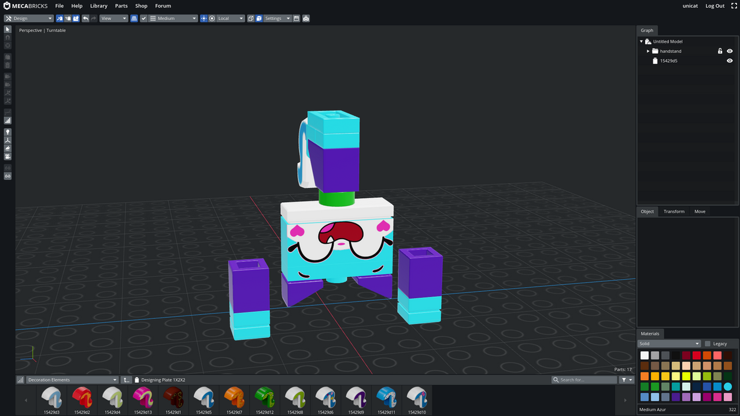Select the 15429d11 blue part thumbnail
This screenshot has width=740, height=416.
click(x=386, y=400)
